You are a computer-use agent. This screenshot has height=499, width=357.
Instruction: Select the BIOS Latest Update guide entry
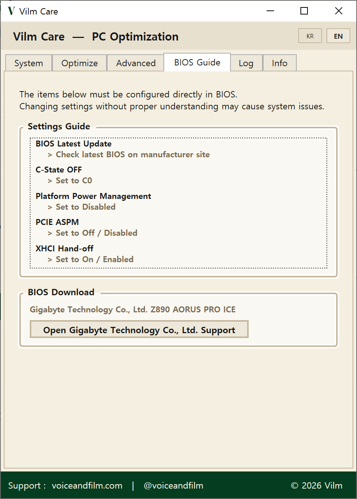[x=73, y=144]
